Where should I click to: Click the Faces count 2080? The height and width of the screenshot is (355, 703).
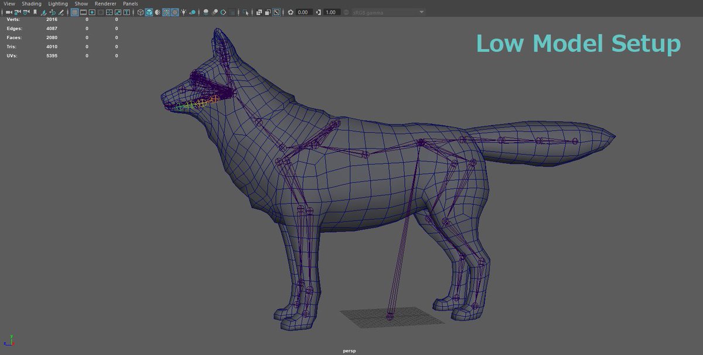tap(52, 37)
